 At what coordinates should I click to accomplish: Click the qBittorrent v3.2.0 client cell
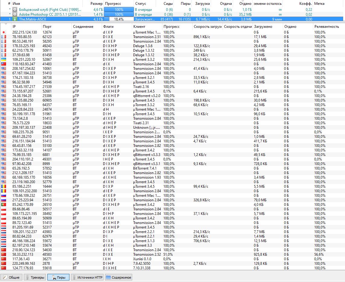pos(146,96)
